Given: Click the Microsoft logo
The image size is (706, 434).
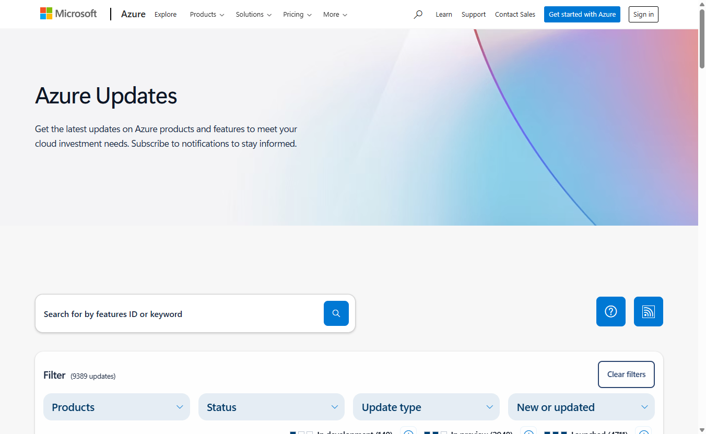Looking at the screenshot, I should coord(68,14).
